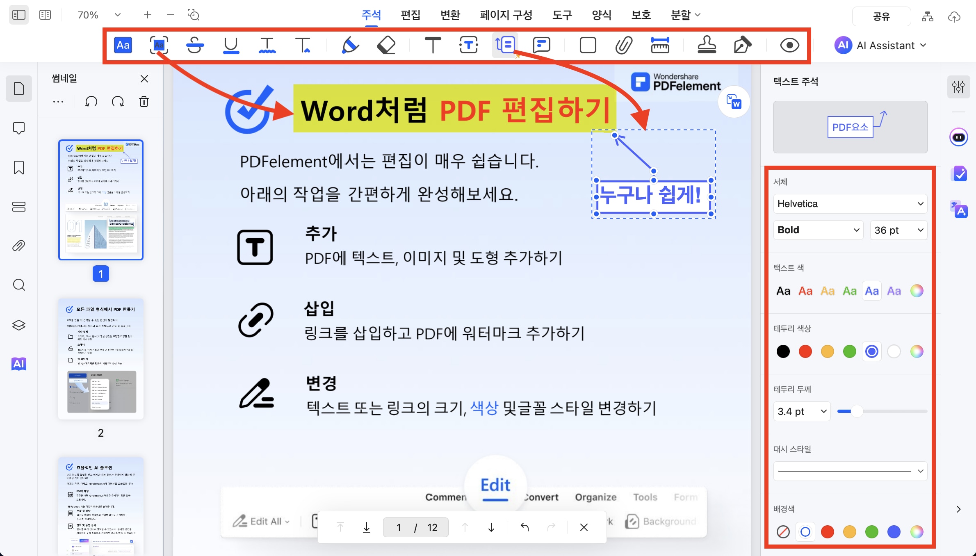
Task: Rotate page thumbnail counterclockwise
Action: tap(91, 101)
